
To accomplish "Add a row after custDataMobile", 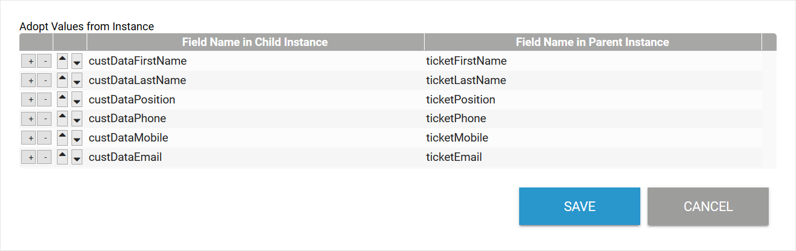I will [x=29, y=139].
